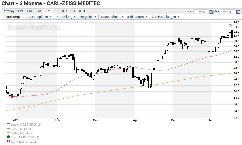Image resolution: width=242 pixels, height=145 pixels.
Task: Click the red T low marker on chart
Action: (x=12, y=97)
